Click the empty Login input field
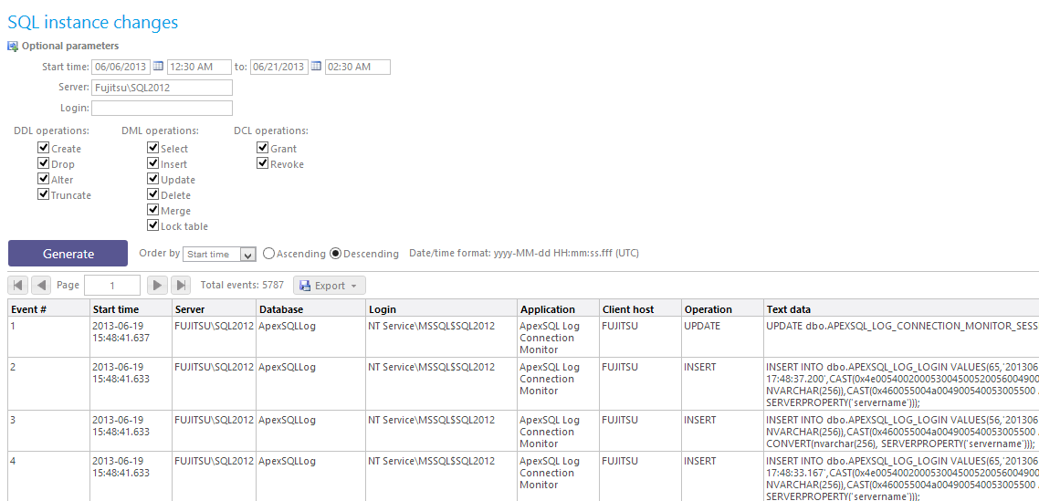 coord(162,108)
